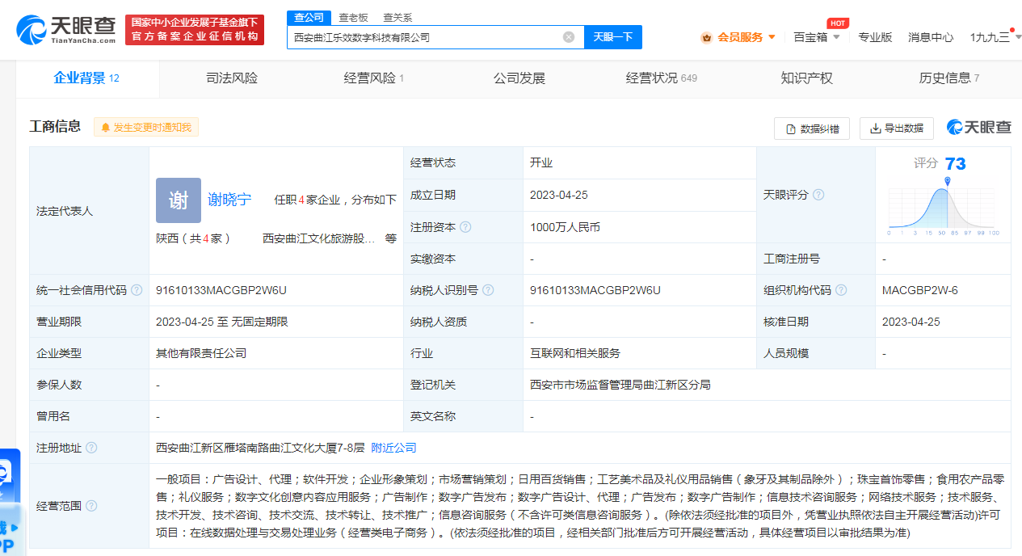Image resolution: width=1022 pixels, height=556 pixels.
Task: Open 消息中心 in the header
Action: 931,37
